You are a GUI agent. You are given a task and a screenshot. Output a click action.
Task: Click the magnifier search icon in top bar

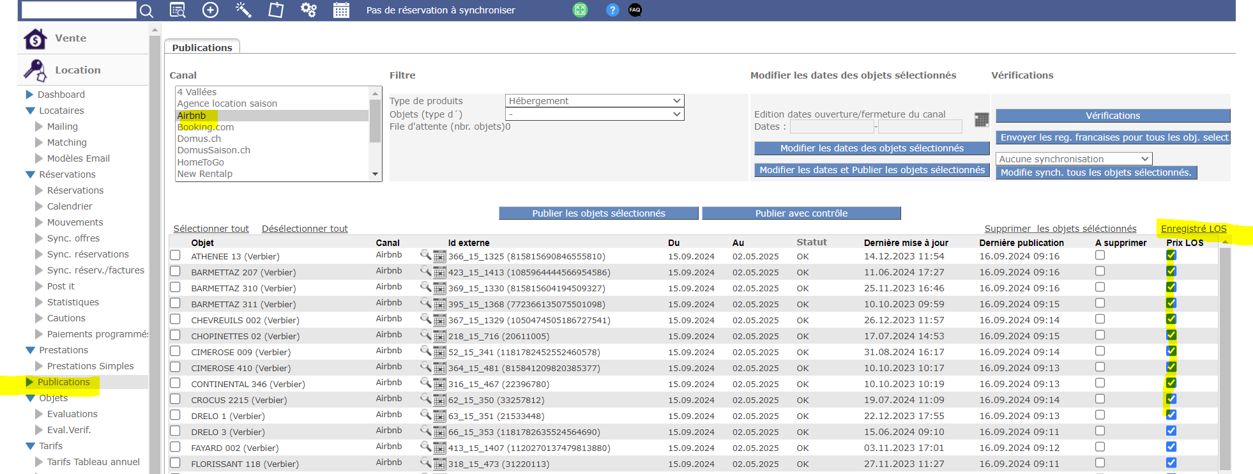146,11
